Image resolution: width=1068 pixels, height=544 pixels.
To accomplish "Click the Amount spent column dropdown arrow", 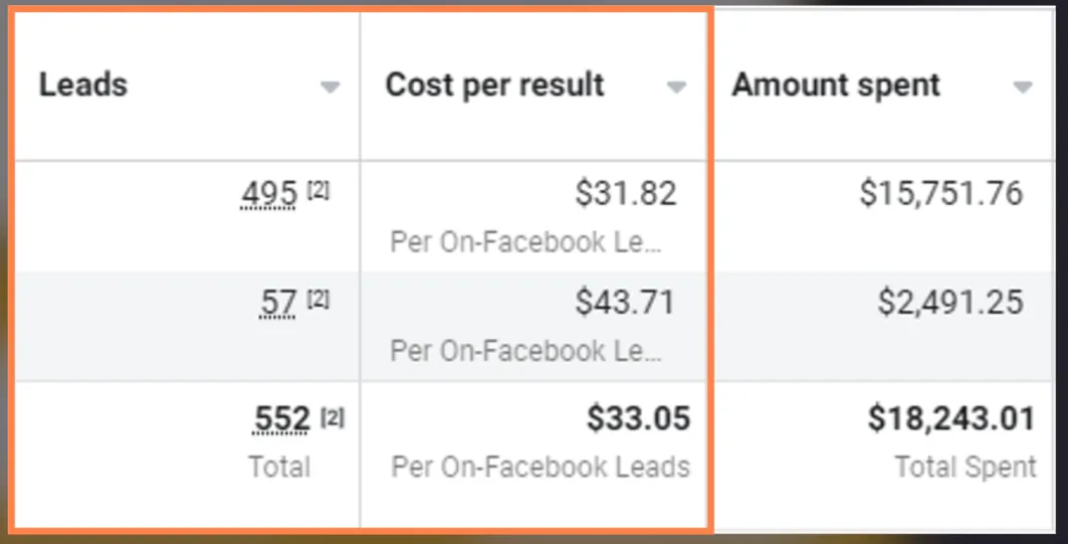I will click(x=1022, y=88).
